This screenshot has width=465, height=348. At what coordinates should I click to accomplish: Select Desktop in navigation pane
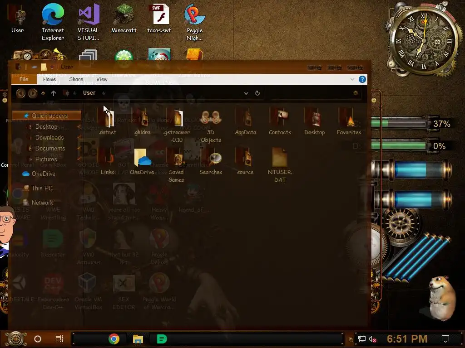[47, 127]
